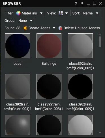
Task: Select the class392train Color_002 material
Action: (x=80, y=46)
